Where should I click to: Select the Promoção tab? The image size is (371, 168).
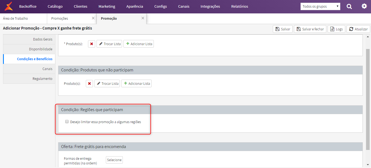pos(121,18)
